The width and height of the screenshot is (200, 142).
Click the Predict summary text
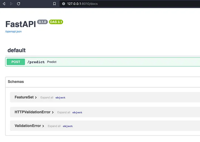(x=52, y=62)
